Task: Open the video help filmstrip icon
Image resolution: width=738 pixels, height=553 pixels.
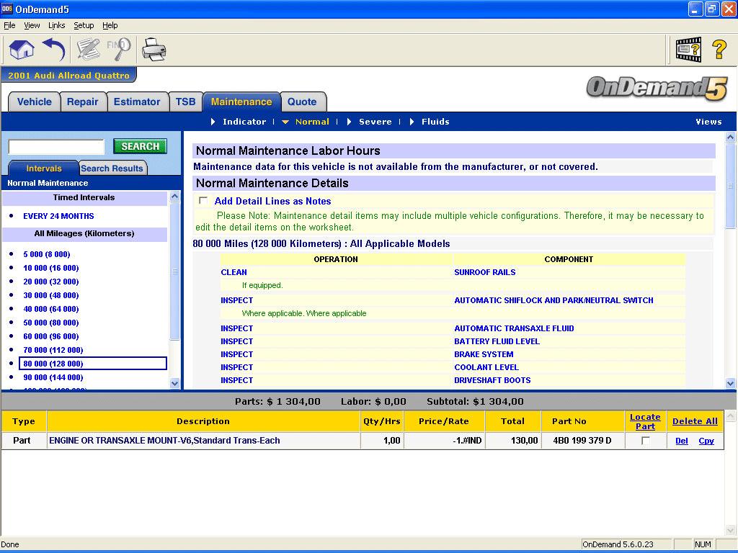Action: pyautogui.click(x=688, y=50)
